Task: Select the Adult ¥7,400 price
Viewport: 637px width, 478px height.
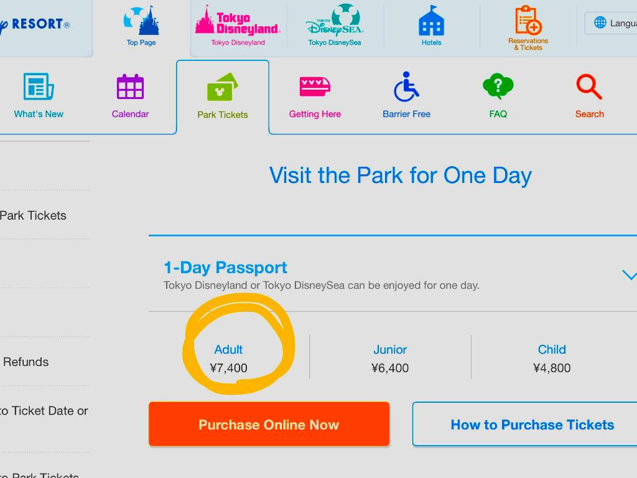Action: tap(229, 358)
